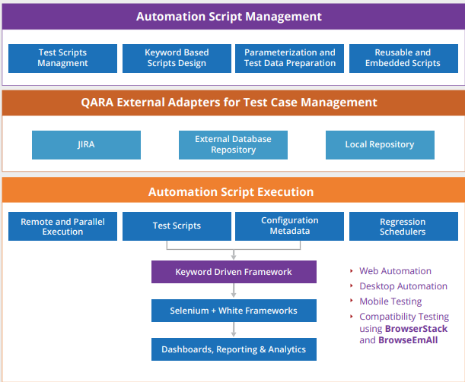Viewport: 465px width, 382px height.
Task: Click Dashboards, Reporting & Analytics box
Action: [x=233, y=349]
